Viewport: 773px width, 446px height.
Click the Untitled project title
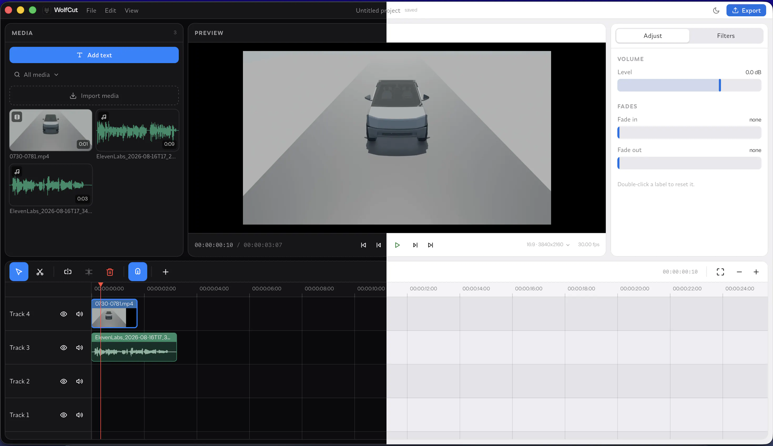(378, 11)
